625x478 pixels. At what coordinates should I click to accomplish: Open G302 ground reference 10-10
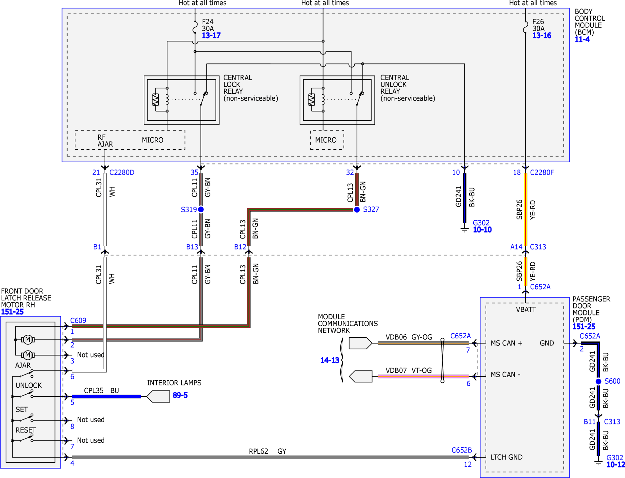[482, 230]
